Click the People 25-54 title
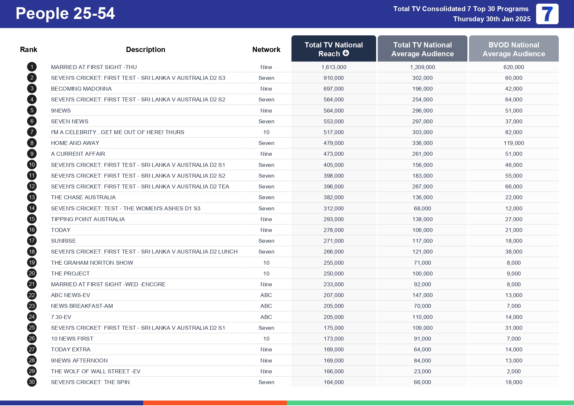This screenshot has width=574, height=406. click(x=65, y=14)
